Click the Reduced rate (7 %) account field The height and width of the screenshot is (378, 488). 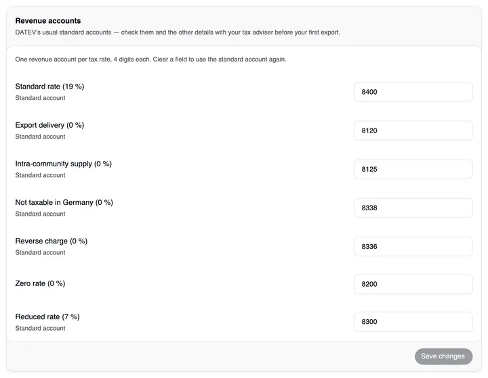click(x=413, y=322)
